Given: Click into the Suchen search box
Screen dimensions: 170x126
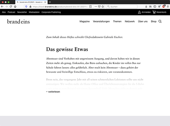Looking at the screenshot, I should [122, 7].
